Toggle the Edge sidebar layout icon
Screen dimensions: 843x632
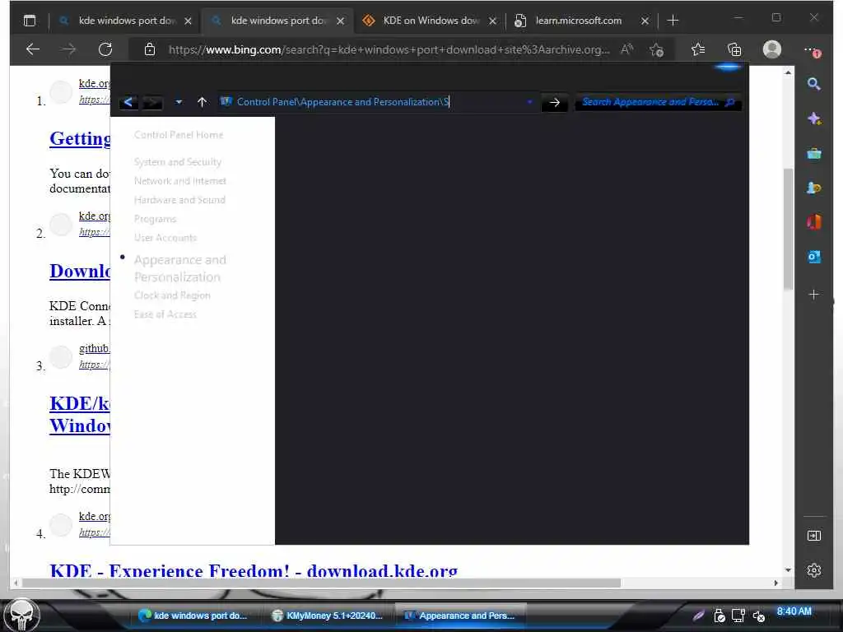coord(814,535)
